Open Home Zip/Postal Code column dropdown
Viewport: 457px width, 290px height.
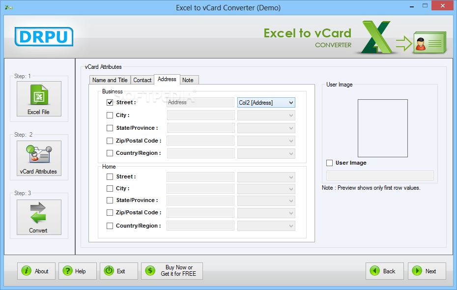[x=266, y=213]
